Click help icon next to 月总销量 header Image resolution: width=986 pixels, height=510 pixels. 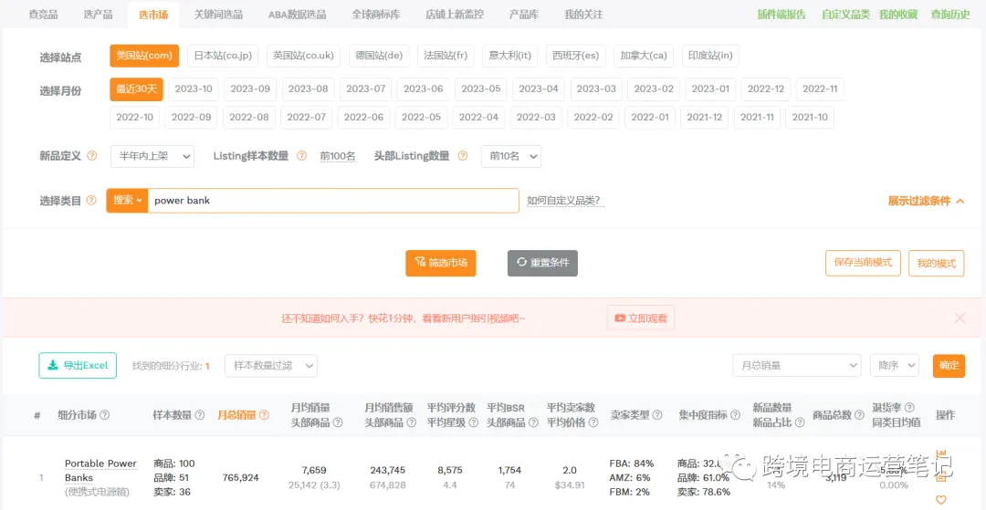coord(264,415)
